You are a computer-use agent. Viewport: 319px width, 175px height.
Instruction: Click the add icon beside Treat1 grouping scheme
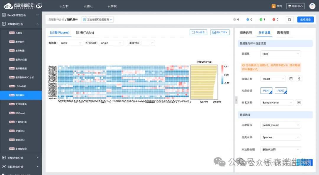click(291, 79)
